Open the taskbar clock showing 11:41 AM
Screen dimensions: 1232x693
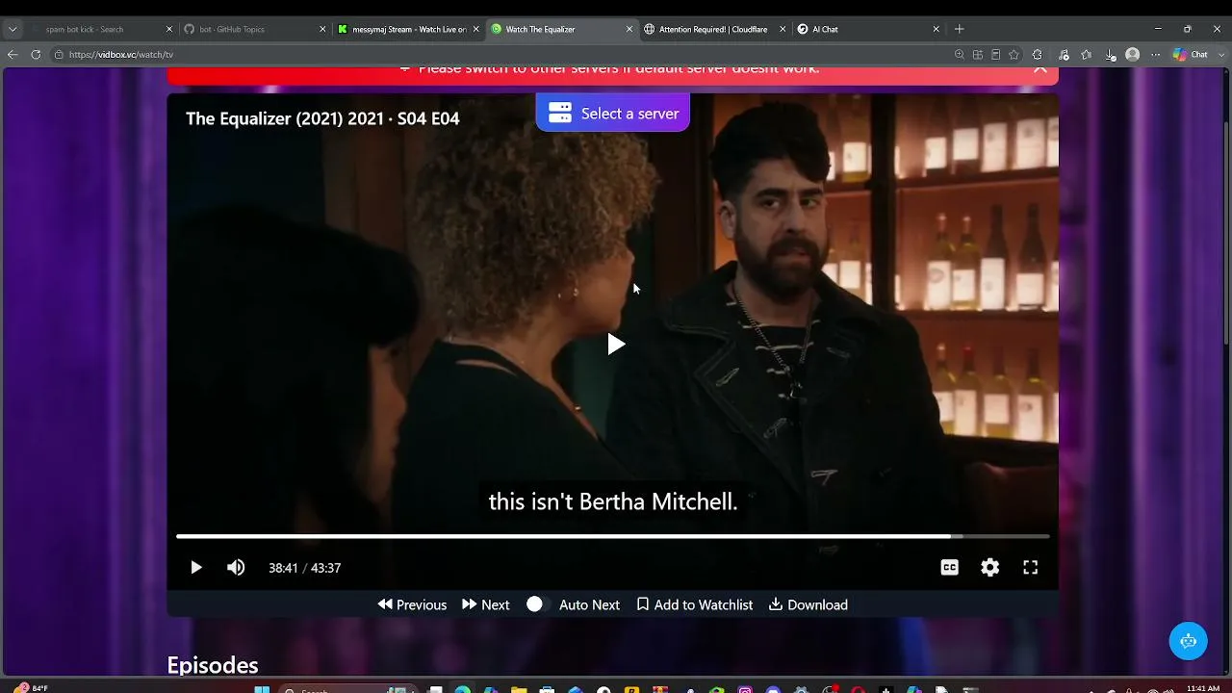pyautogui.click(x=1203, y=689)
